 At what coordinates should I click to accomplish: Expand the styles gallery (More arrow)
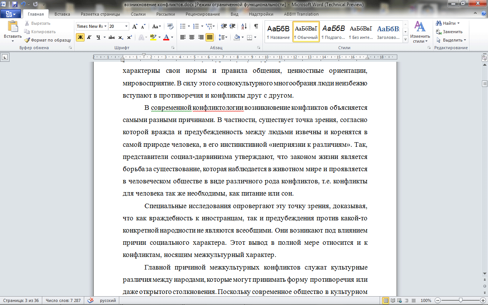pos(405,40)
